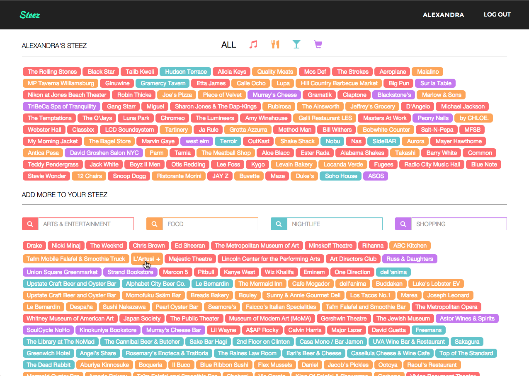Add Blue Ribbon Sushi tag

(224, 365)
